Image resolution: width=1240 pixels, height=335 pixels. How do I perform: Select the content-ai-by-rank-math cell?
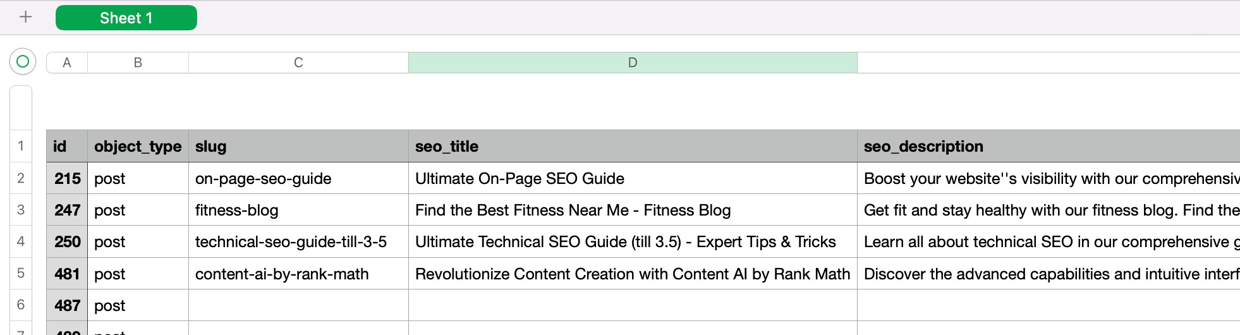[298, 274]
